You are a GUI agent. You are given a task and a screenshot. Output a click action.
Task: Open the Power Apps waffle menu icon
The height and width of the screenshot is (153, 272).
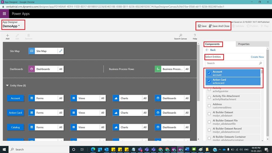[x=4, y=13]
